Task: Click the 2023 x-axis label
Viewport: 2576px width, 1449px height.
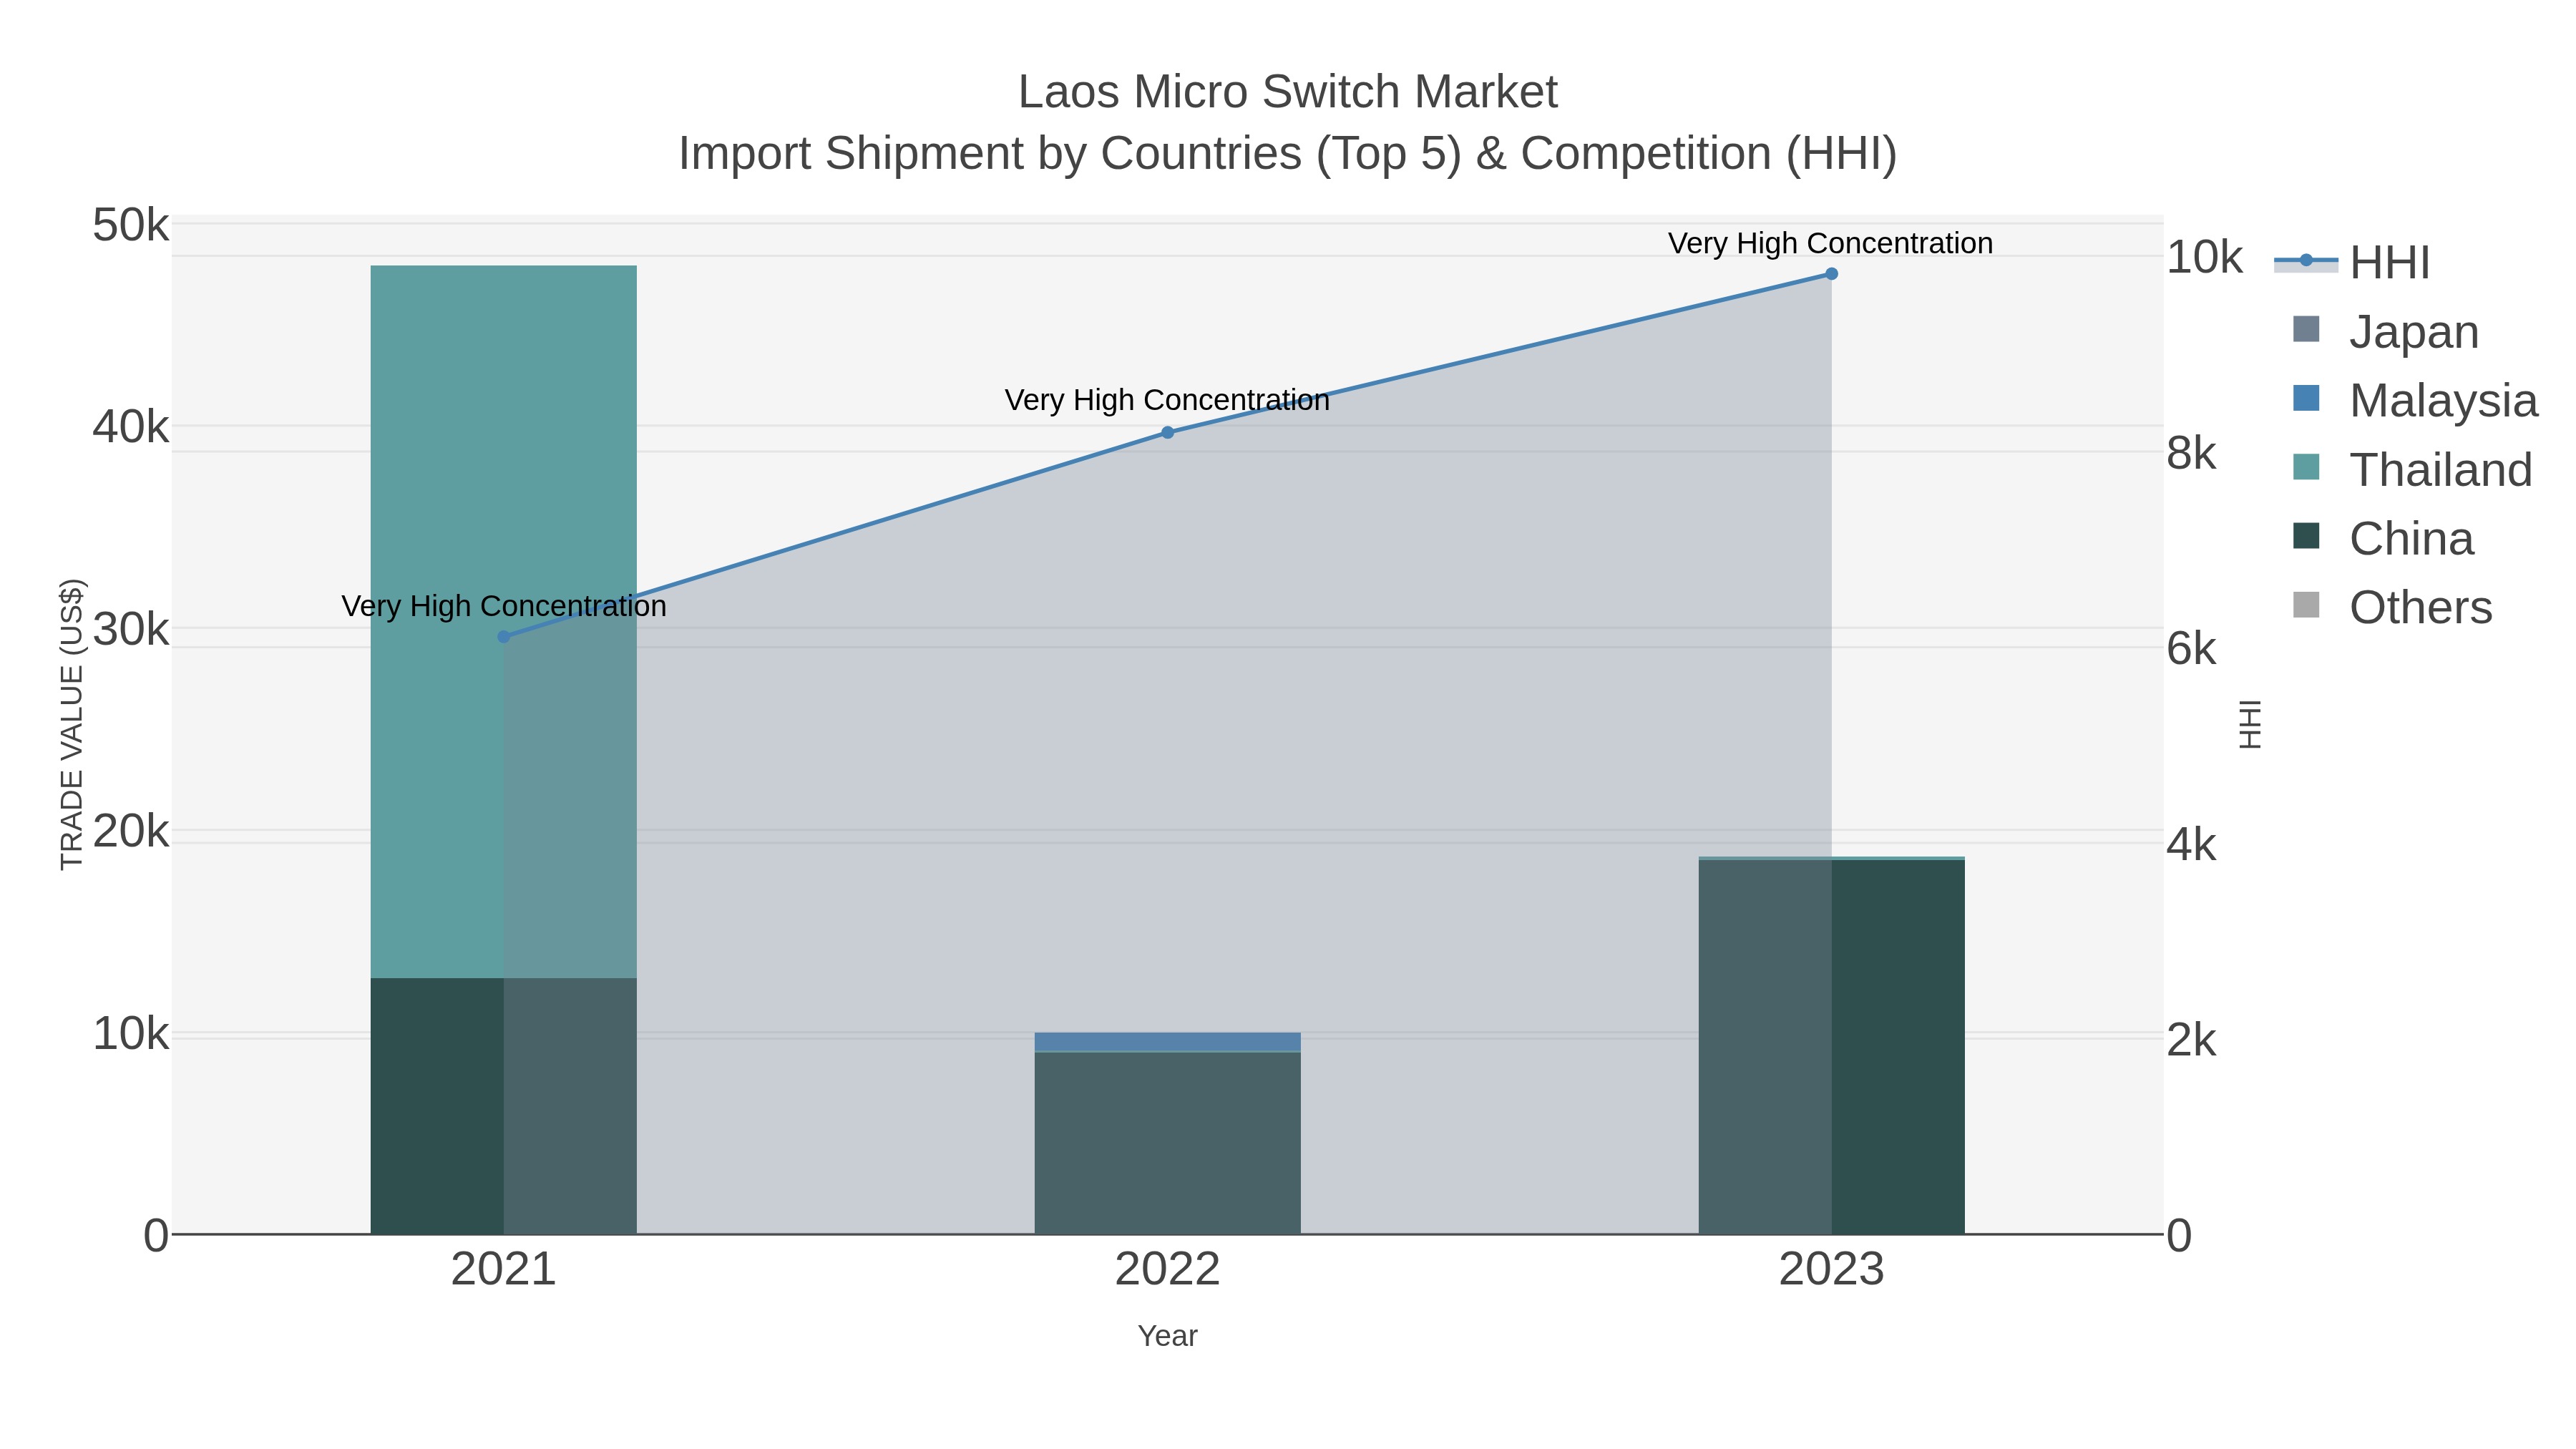Action: point(1831,1270)
